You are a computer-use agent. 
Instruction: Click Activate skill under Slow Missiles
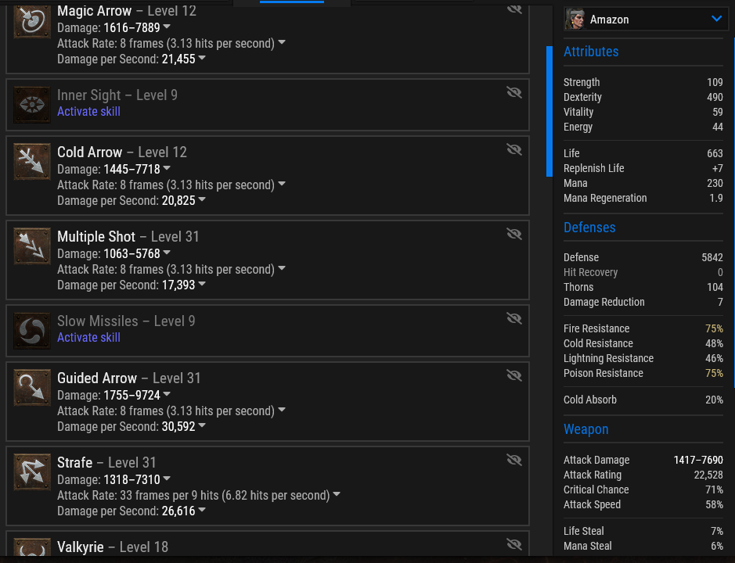[x=88, y=338]
